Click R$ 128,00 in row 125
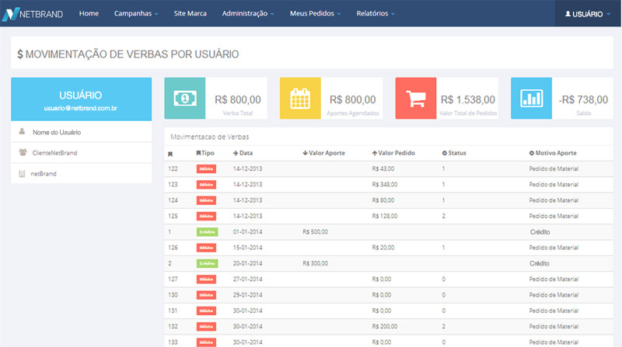Image resolution: width=622 pixels, height=347 pixels. tap(385, 217)
